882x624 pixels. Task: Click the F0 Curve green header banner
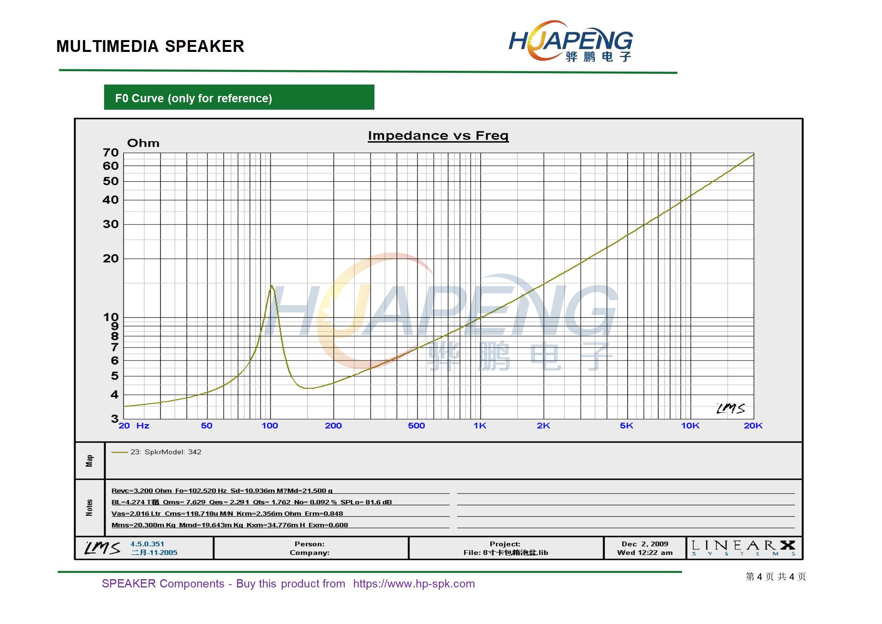pos(239,98)
